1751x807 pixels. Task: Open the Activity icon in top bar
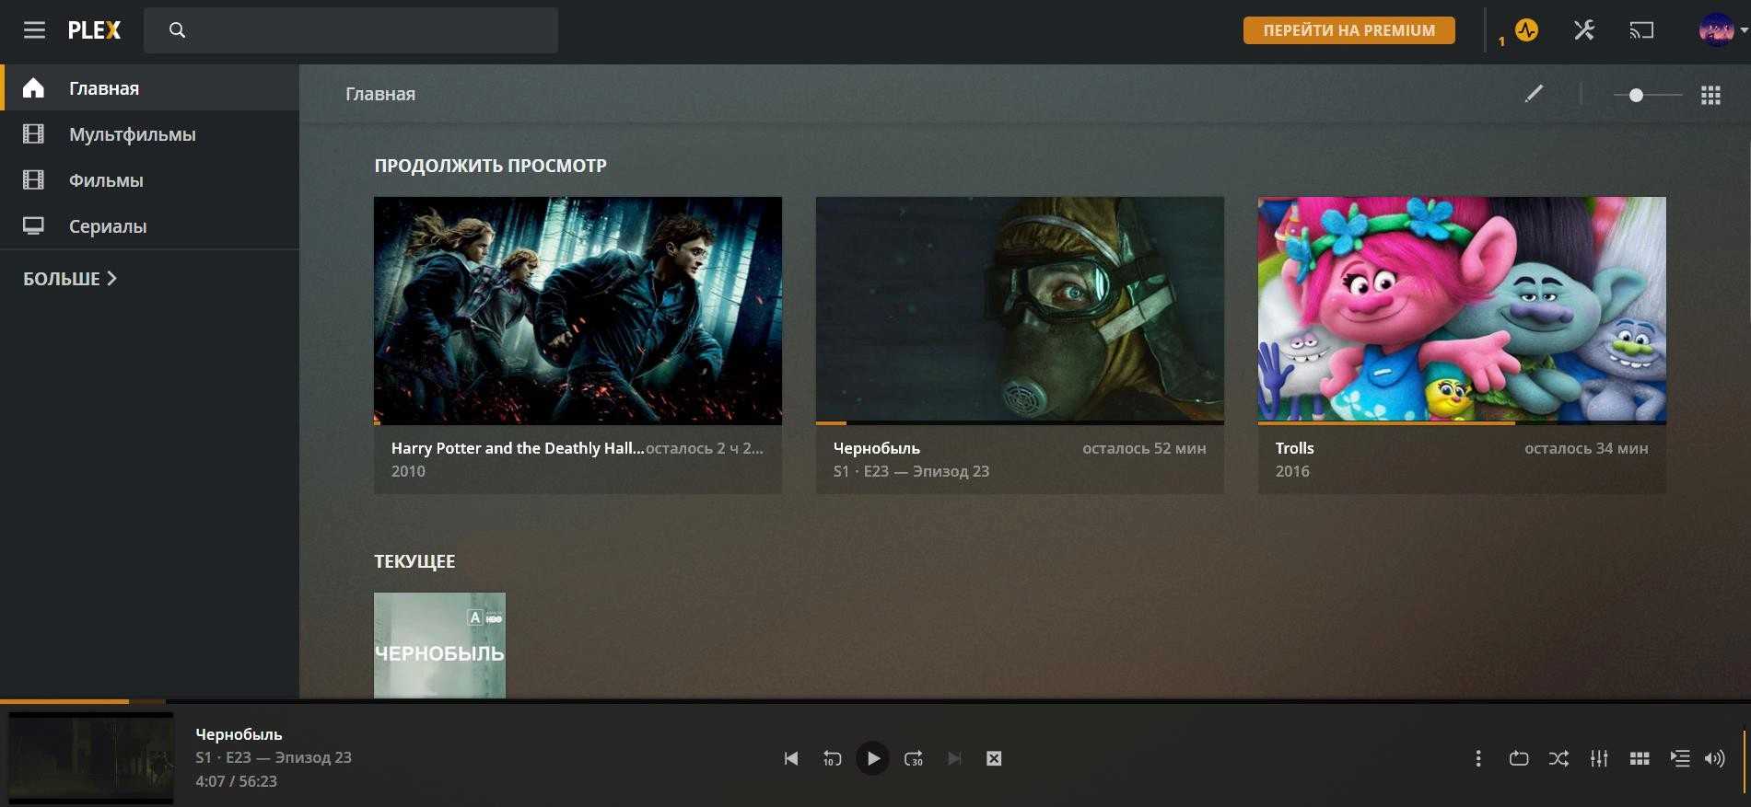(x=1526, y=30)
